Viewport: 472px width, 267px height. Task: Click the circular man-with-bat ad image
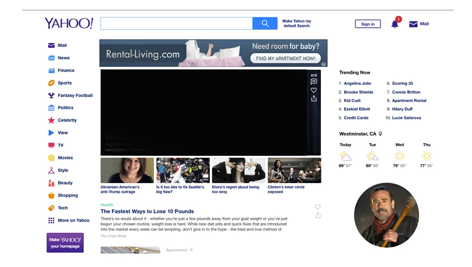(387, 215)
